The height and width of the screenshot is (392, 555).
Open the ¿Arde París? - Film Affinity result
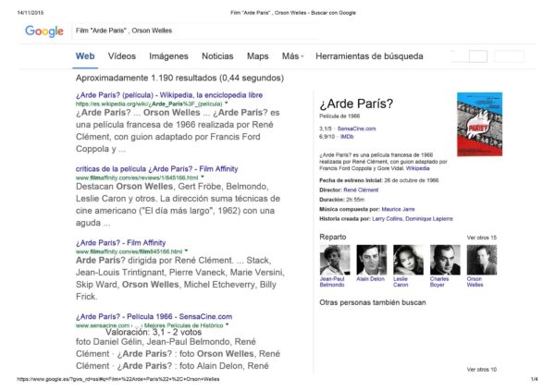pyautogui.click(x=120, y=243)
